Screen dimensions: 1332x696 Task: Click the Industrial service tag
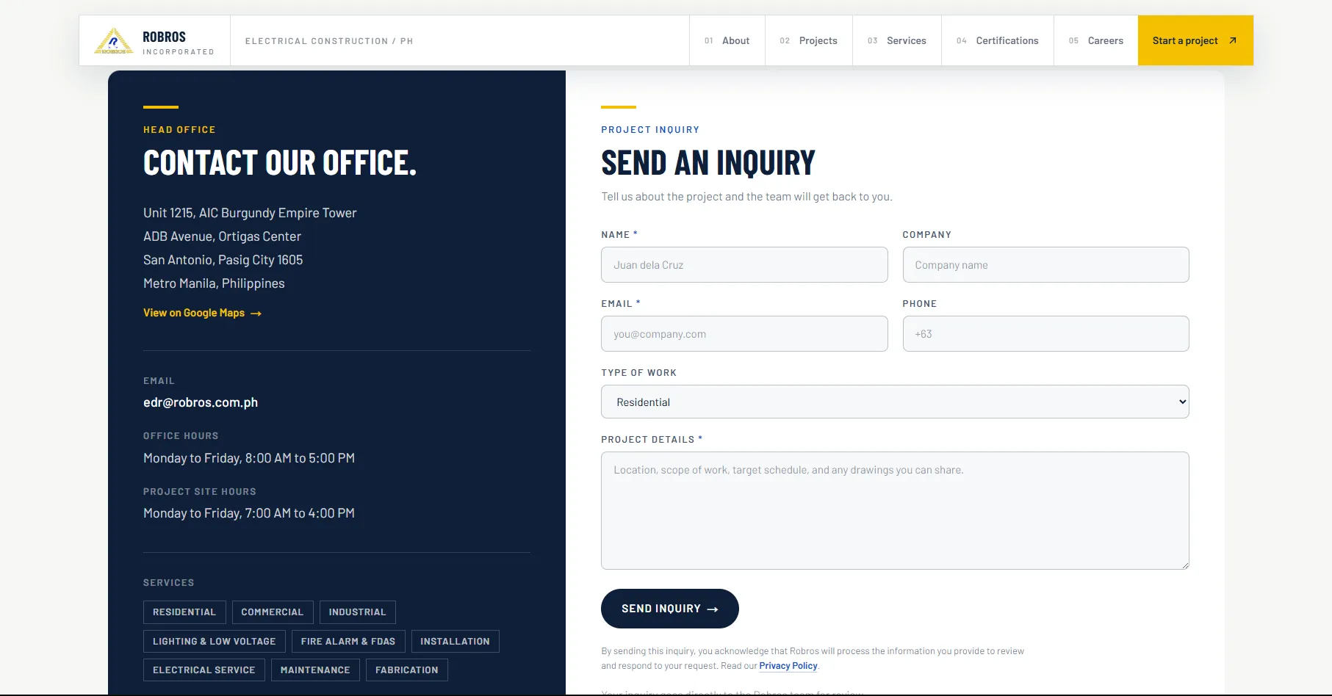(x=358, y=612)
